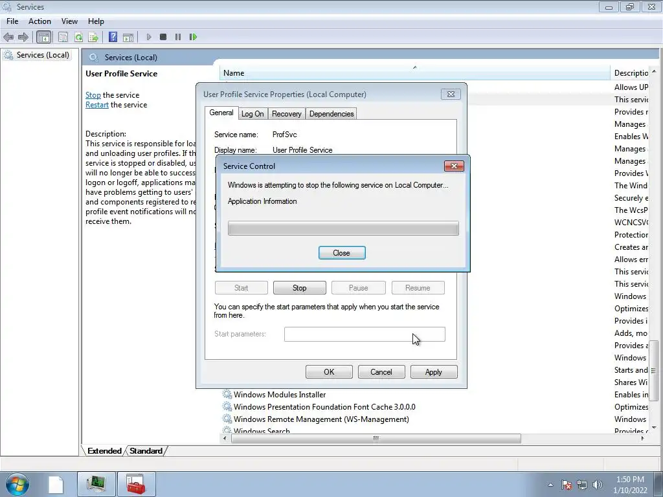Switch to the Extended view tab

pyautogui.click(x=104, y=451)
